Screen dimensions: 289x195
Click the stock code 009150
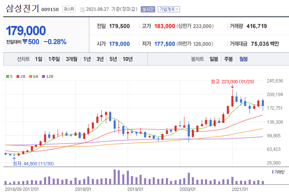tap(50, 9)
